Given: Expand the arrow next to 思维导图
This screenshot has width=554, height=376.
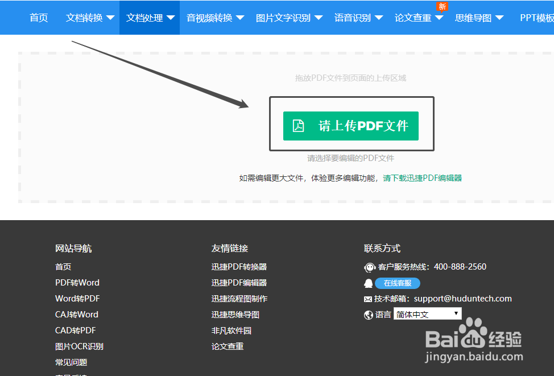Looking at the screenshot, I should tap(499, 18).
